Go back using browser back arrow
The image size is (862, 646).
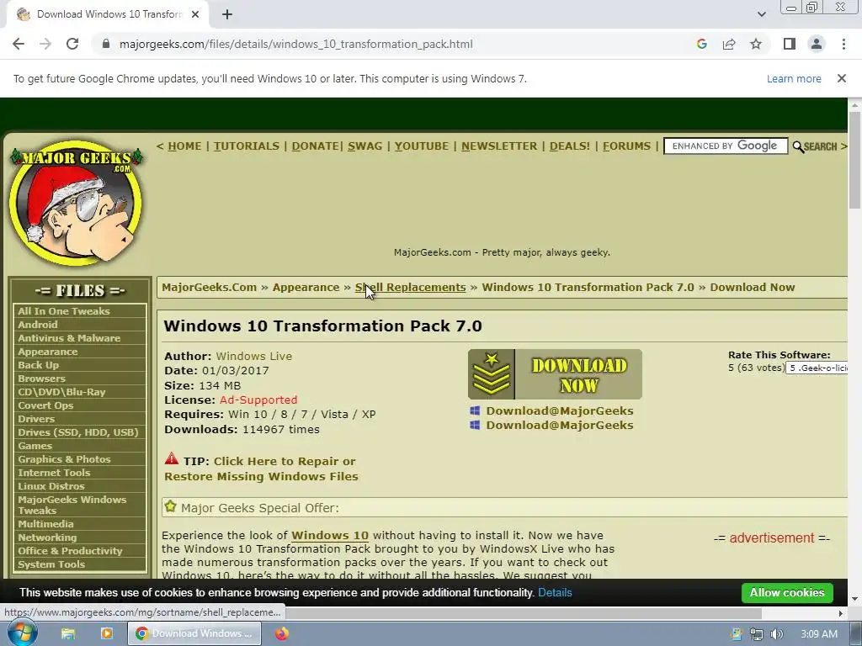pos(19,44)
